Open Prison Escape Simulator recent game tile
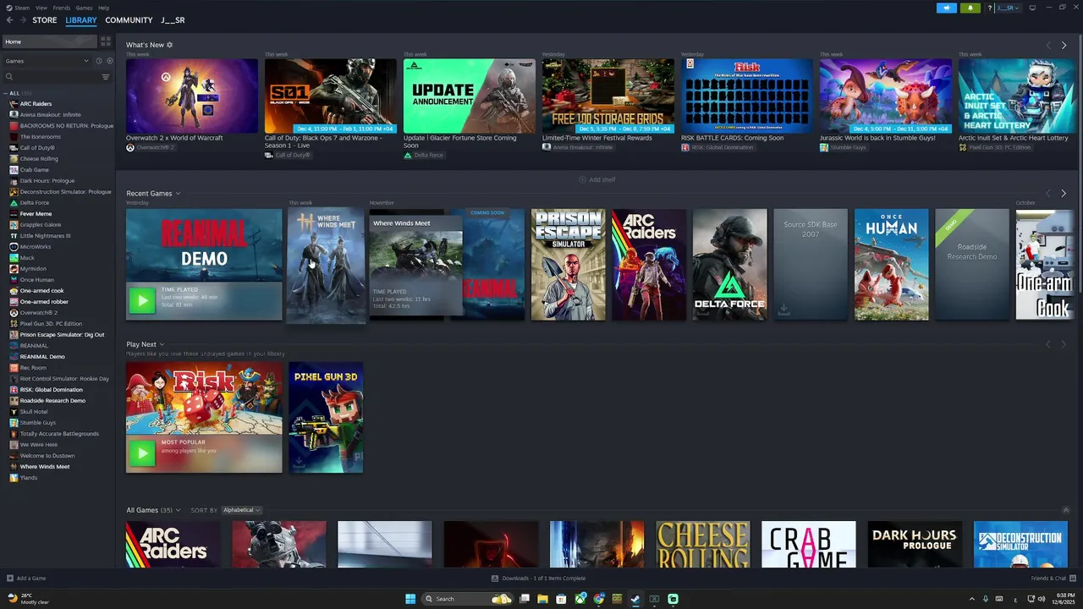 pos(568,265)
